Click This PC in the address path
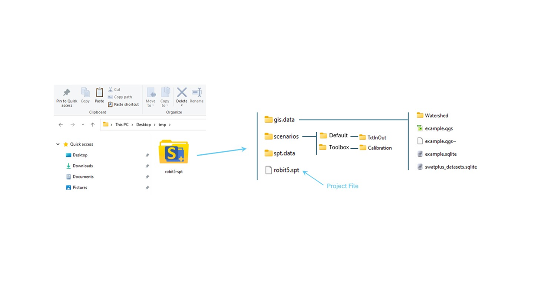The width and height of the screenshot is (555, 283). (122, 125)
